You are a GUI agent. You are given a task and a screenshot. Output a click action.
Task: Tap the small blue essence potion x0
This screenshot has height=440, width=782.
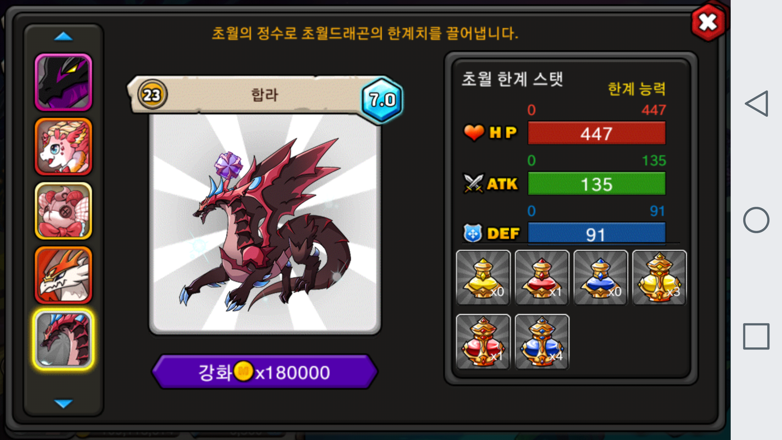pyautogui.click(x=601, y=277)
